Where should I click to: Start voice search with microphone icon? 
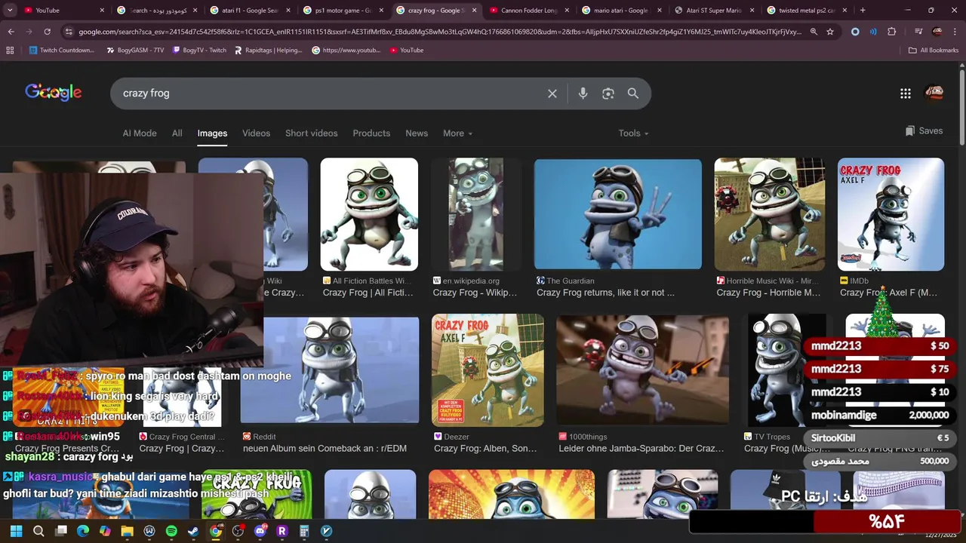(x=583, y=94)
